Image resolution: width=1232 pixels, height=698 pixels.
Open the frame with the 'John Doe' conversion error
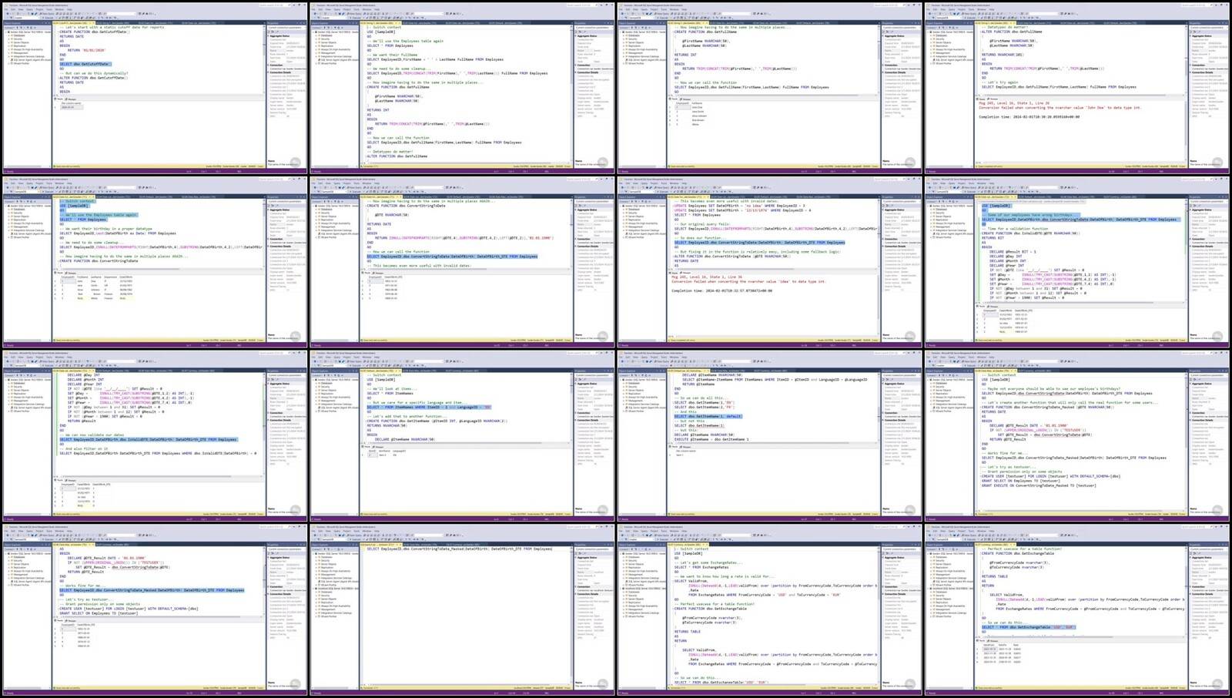click(x=1078, y=87)
